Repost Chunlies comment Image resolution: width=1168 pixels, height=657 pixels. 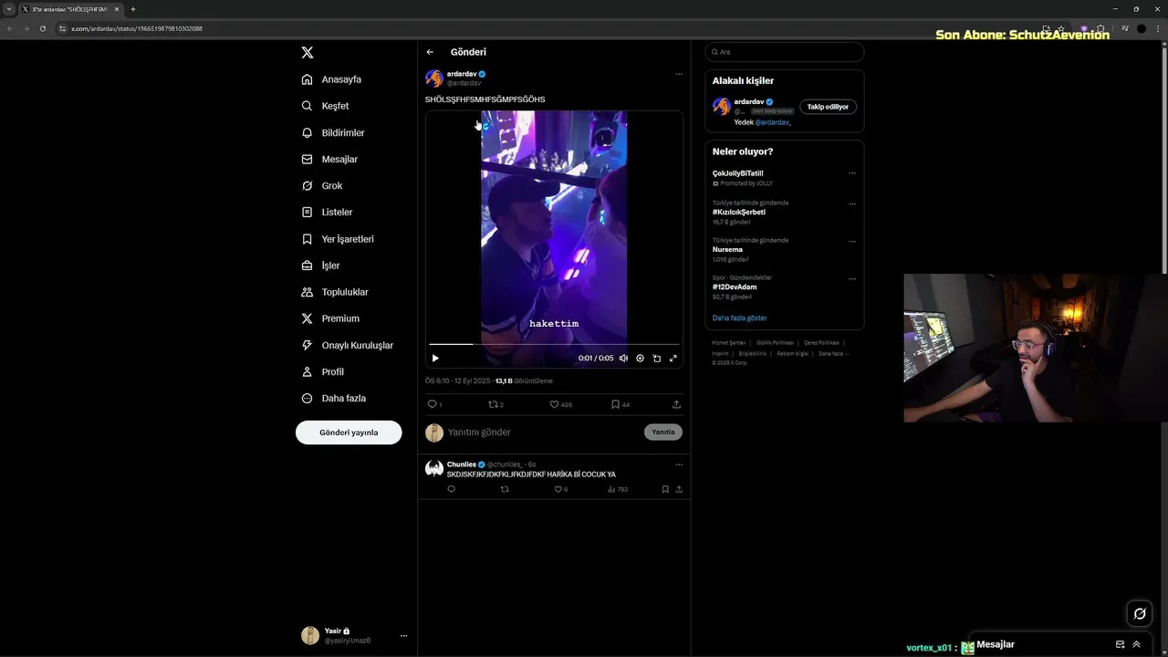pos(505,489)
